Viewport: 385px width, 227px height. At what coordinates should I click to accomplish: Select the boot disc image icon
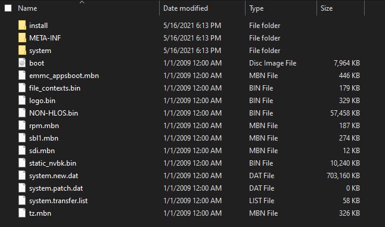click(22, 63)
